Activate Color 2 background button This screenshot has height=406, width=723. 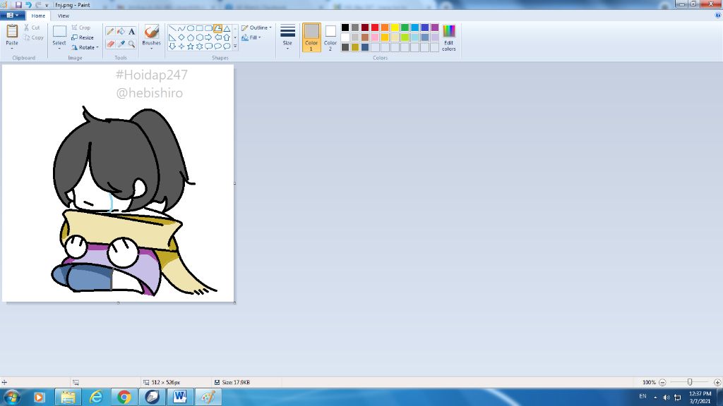[330, 37]
